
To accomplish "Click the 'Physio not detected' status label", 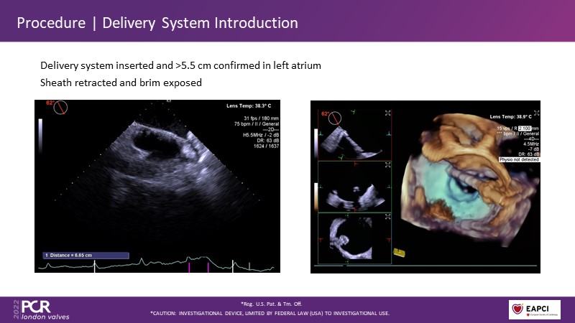I will [x=519, y=159].
